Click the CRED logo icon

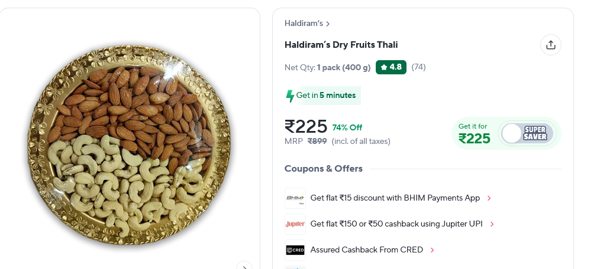pos(295,250)
